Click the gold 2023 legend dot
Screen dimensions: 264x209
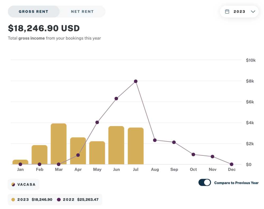(x=13, y=200)
